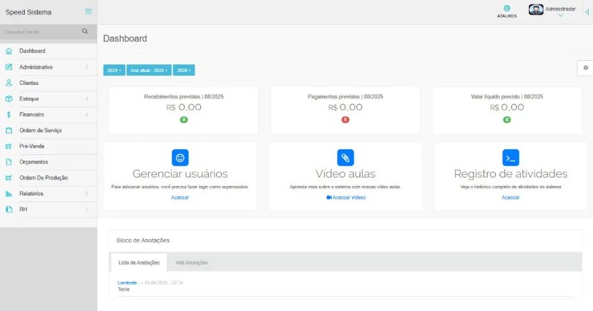593x311 pixels.
Task: Click the hamburger menu icon beside Speed Sistema
Action: 88,12
